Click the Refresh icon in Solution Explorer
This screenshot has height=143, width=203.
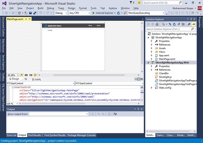pos(175,24)
